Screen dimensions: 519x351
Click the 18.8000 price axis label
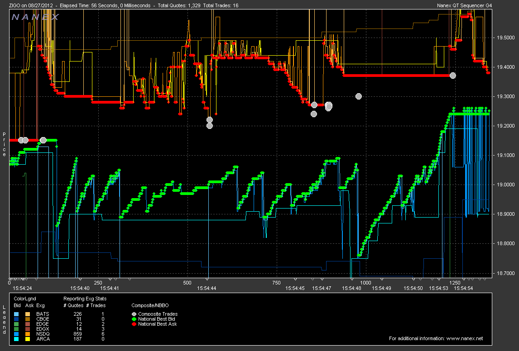(505, 244)
